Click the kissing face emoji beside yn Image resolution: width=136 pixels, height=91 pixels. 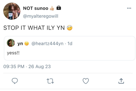(27, 43)
